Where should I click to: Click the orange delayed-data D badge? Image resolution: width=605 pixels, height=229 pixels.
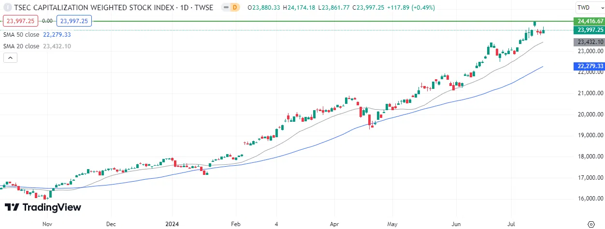point(235,8)
